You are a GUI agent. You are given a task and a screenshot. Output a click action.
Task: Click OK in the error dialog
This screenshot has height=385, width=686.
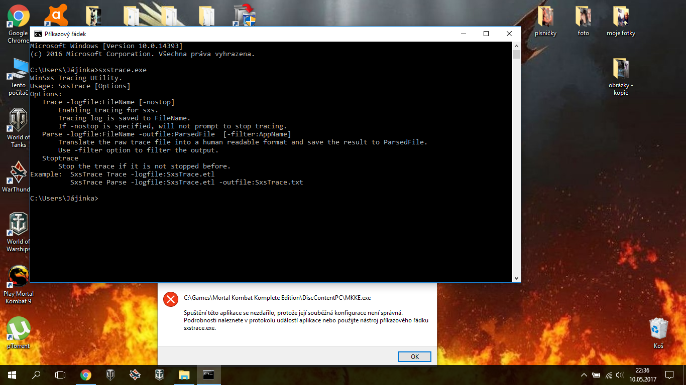coord(414,356)
